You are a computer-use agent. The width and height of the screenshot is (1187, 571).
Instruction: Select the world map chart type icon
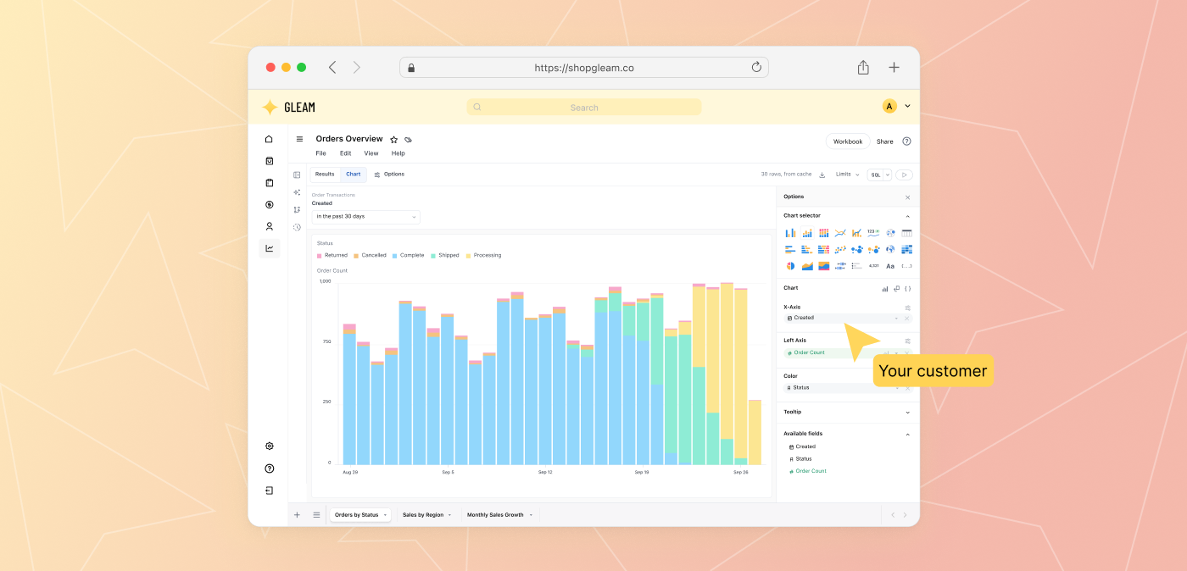pos(890,249)
